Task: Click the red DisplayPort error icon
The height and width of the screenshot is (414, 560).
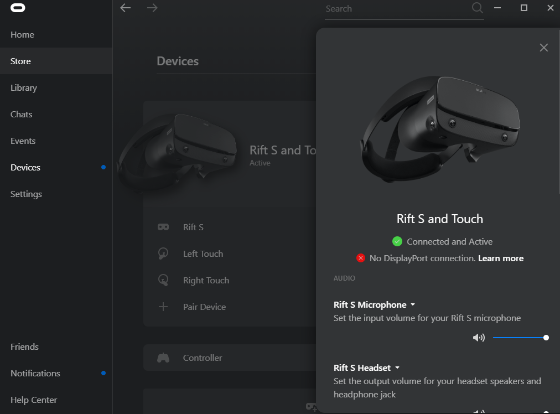Action: click(361, 257)
